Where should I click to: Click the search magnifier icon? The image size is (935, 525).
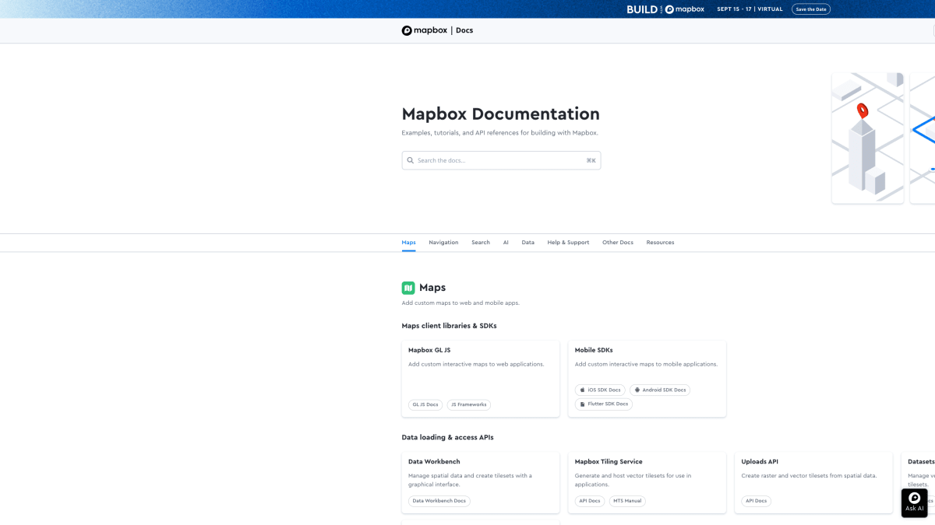411,160
